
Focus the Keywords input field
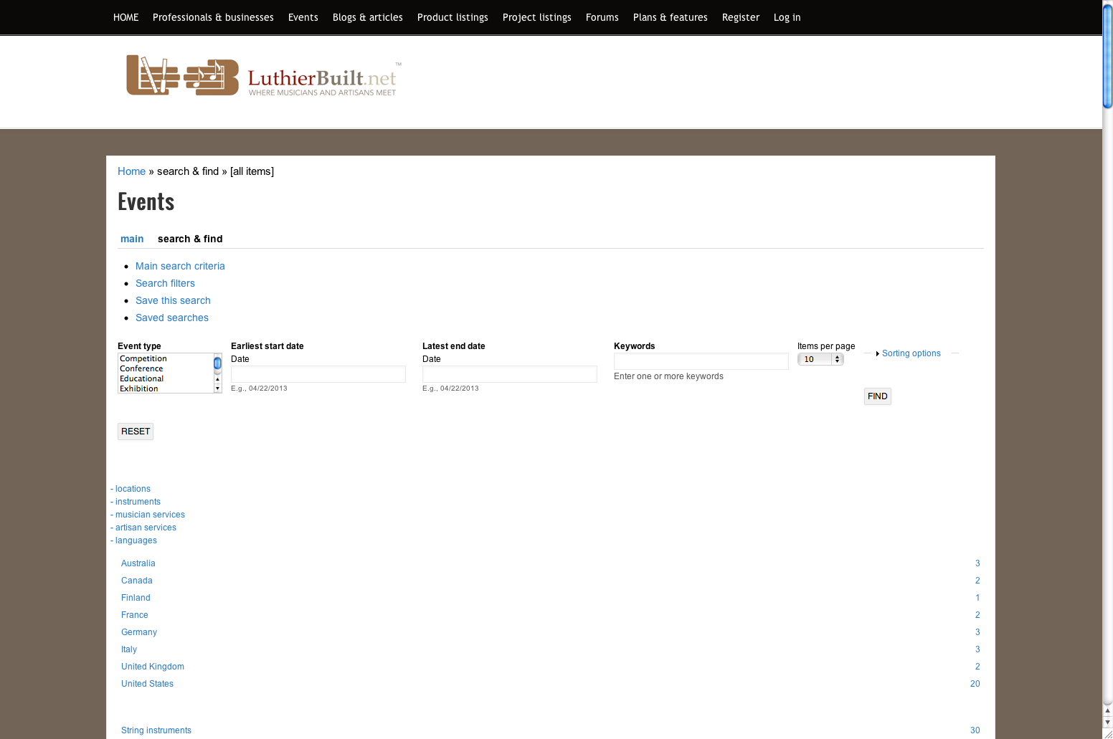point(701,361)
